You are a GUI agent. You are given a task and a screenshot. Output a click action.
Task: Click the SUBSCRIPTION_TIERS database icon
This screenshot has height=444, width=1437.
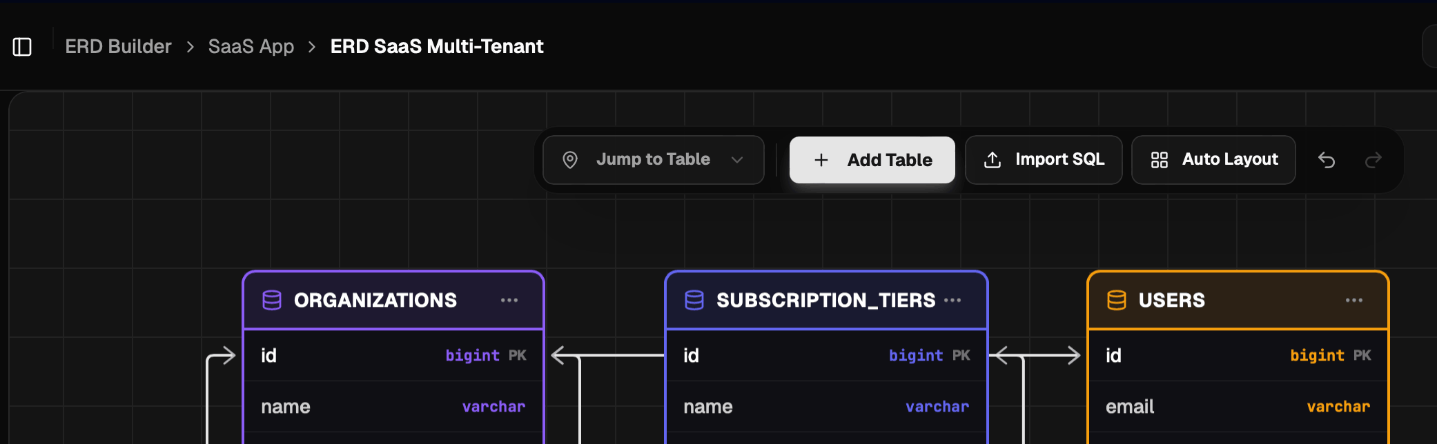[x=694, y=301]
